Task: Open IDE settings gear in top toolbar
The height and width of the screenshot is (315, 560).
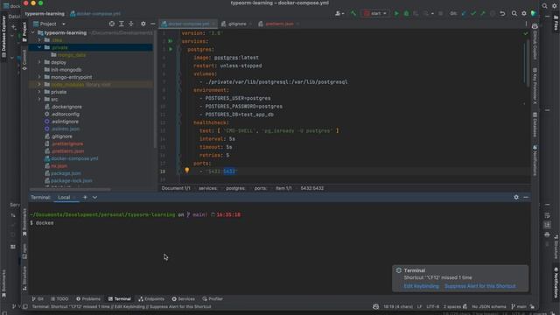Action: click(x=524, y=14)
